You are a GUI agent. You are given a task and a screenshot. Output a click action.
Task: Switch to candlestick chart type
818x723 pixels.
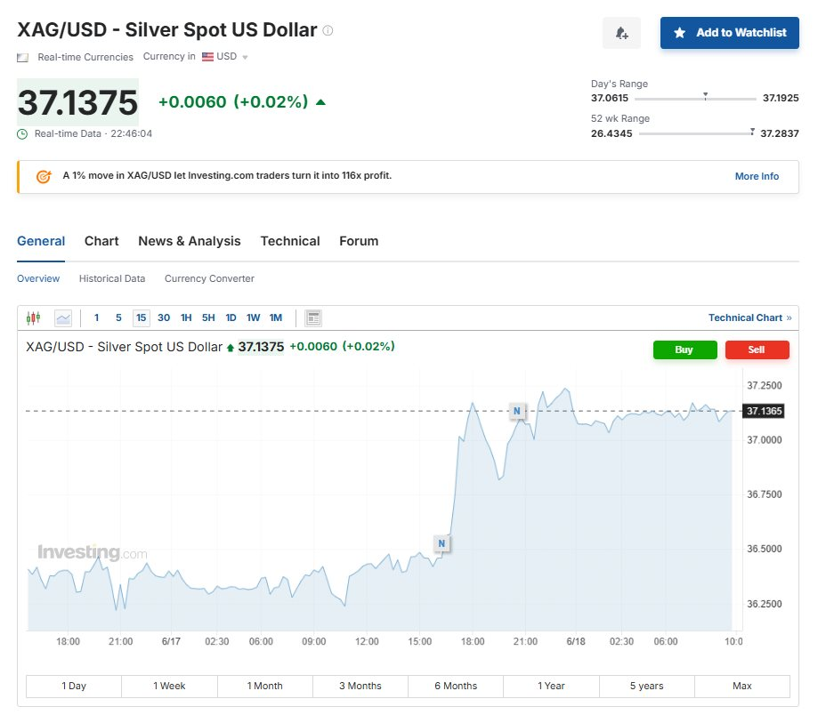click(x=34, y=317)
